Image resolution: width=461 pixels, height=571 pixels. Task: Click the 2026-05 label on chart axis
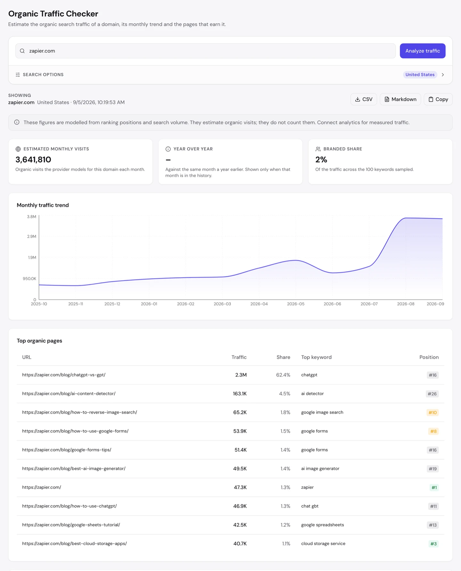[295, 304]
